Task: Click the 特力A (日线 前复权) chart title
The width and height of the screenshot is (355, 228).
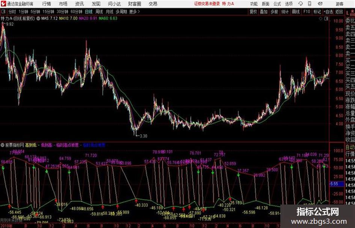Action: click(x=18, y=18)
